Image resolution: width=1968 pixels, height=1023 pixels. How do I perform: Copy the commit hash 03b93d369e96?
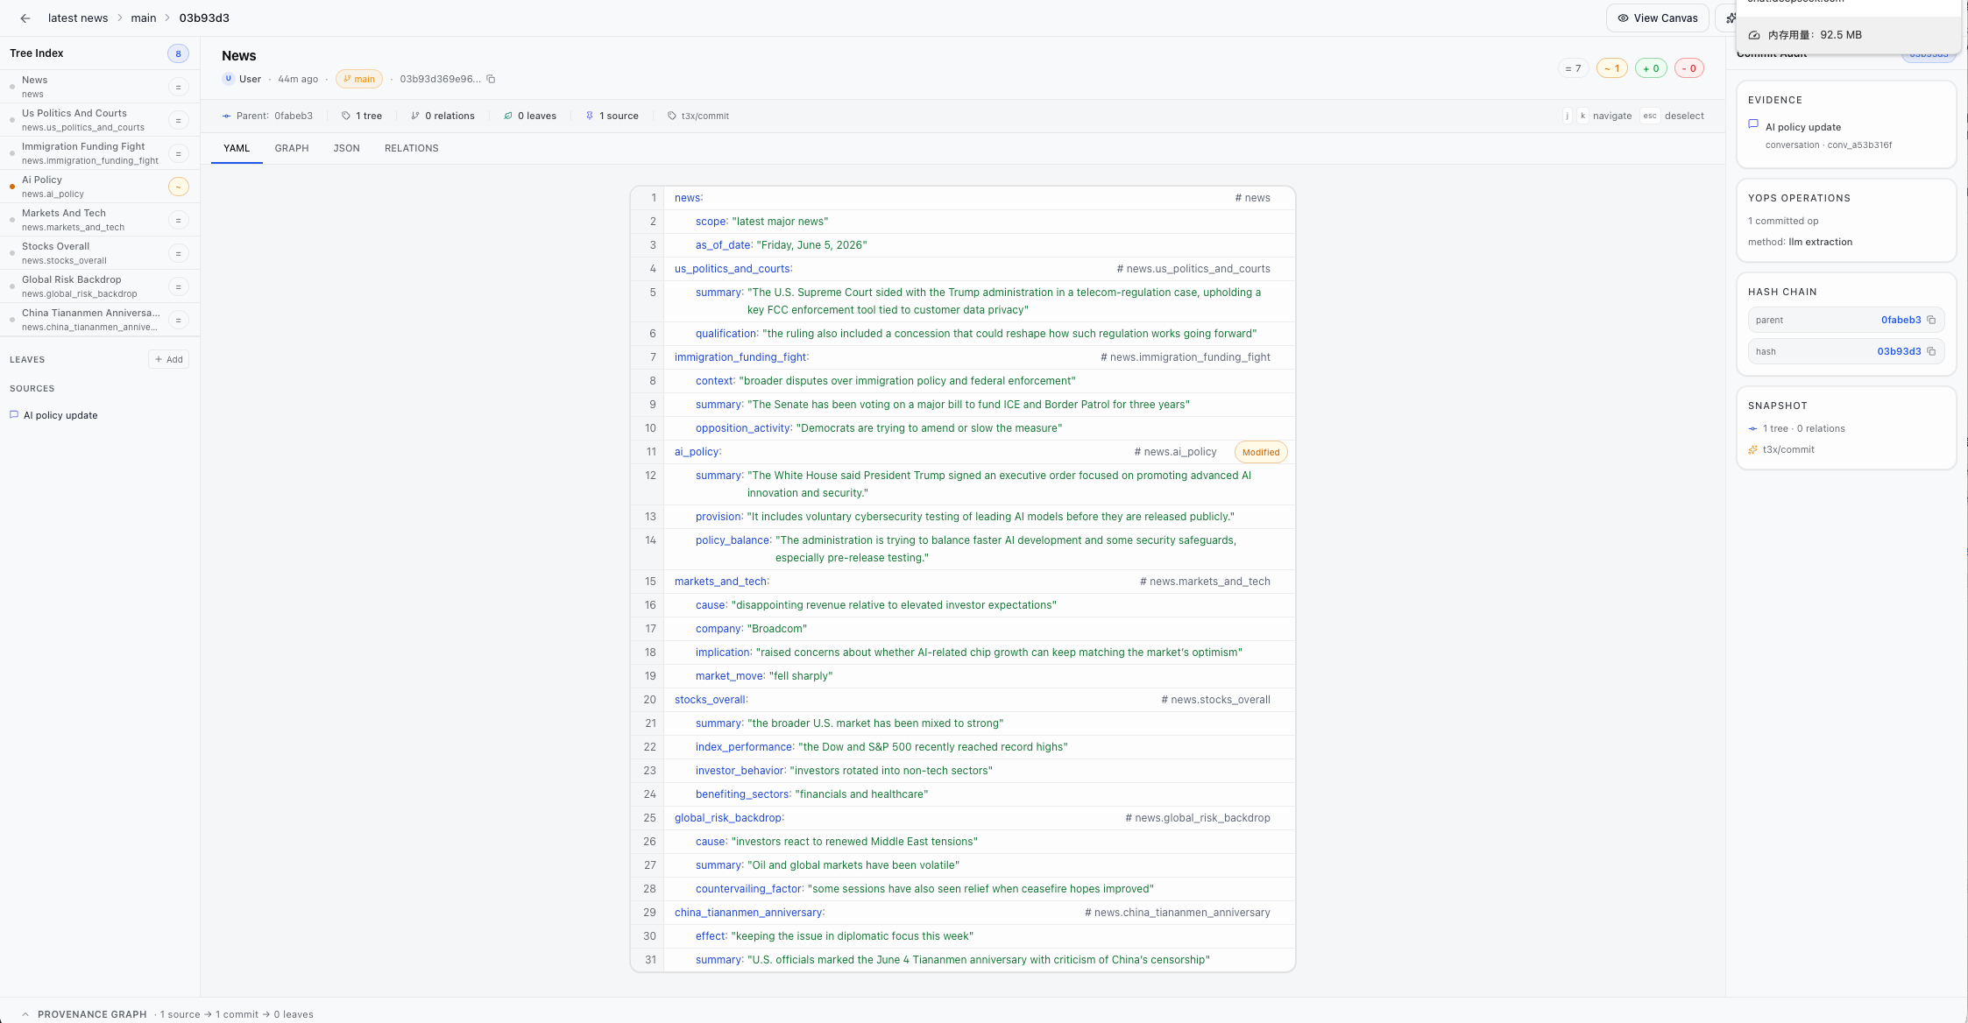pos(491,79)
